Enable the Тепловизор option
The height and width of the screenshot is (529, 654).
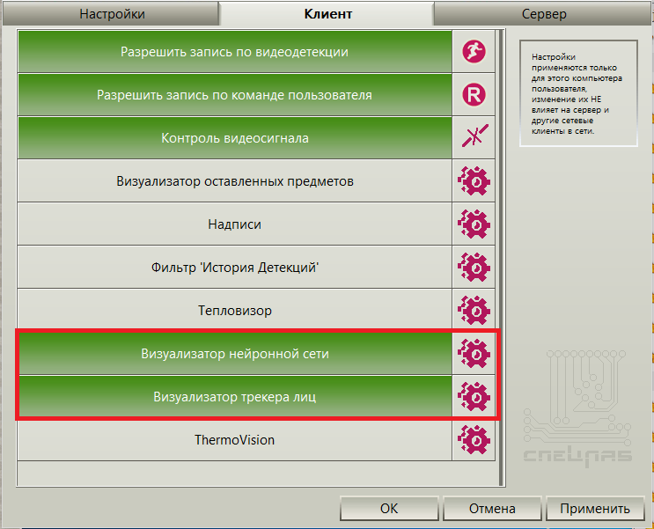[235, 311]
